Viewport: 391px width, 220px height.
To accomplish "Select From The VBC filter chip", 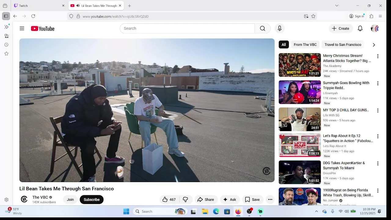I will pyautogui.click(x=305, y=45).
